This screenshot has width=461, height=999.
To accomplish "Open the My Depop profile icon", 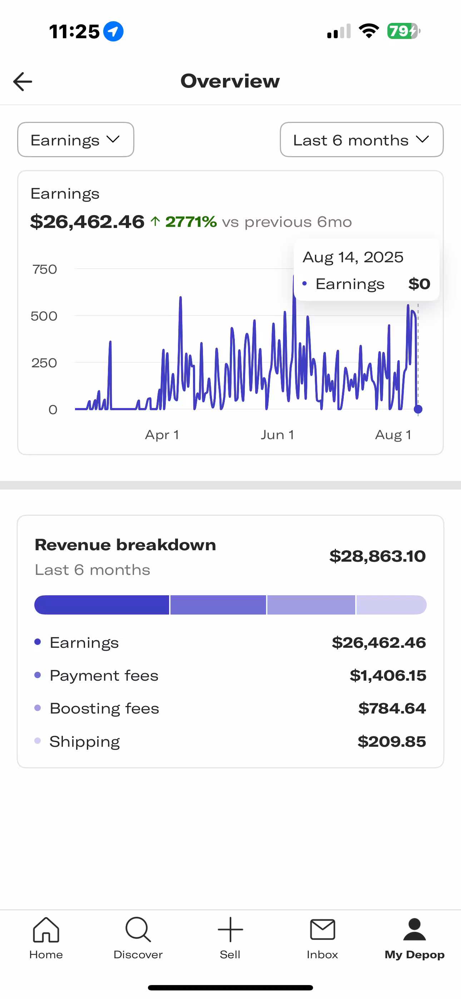I will [415, 930].
